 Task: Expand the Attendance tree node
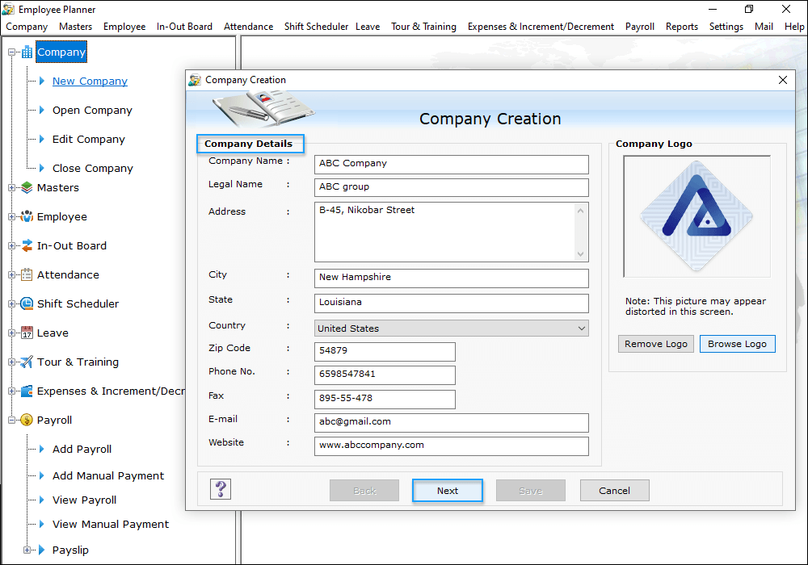[x=11, y=274]
